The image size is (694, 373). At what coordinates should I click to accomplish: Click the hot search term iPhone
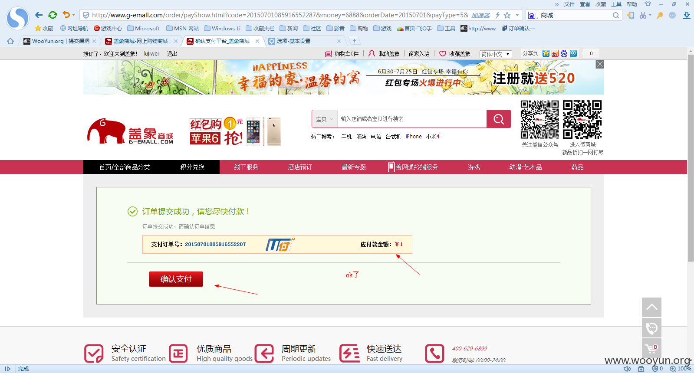[414, 137]
